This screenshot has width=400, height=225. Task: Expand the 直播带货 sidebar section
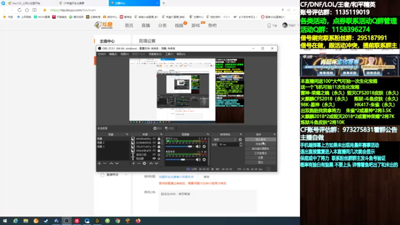(126, 174)
